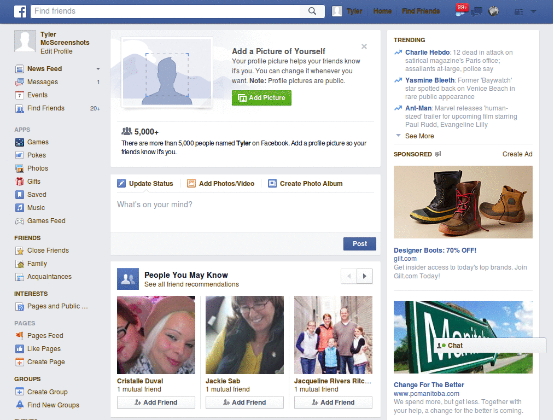Add Jackie Sab as friend
560x420 pixels.
[244, 402]
